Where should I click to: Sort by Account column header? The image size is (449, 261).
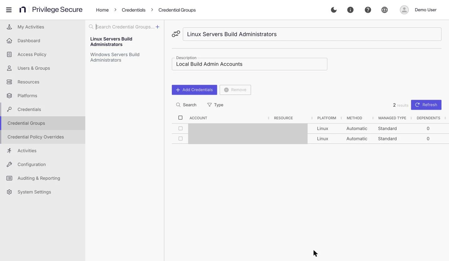(x=198, y=118)
